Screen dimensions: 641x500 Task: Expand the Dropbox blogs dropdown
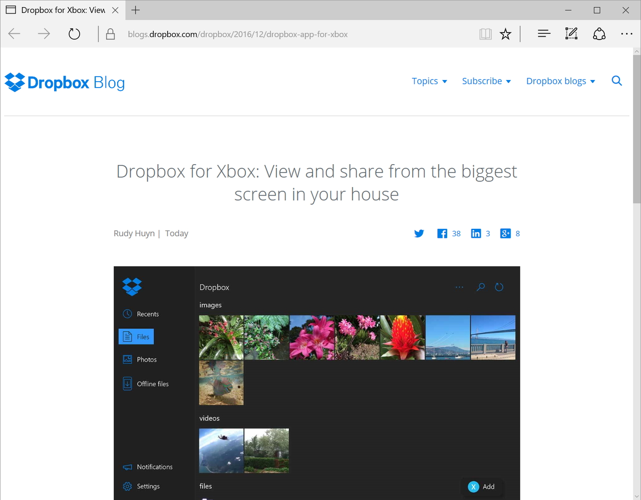[x=560, y=81]
